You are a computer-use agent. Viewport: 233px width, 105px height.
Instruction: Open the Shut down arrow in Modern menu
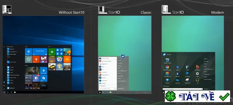point(209,89)
